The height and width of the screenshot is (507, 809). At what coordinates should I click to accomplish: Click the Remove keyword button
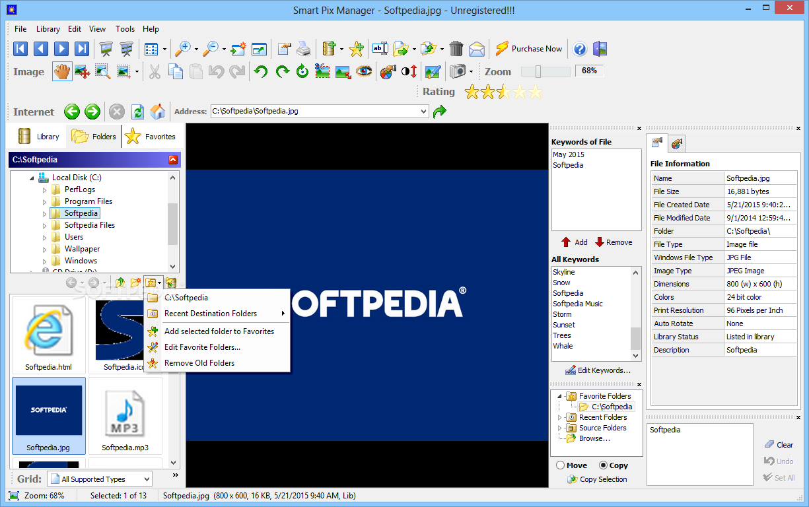(614, 242)
